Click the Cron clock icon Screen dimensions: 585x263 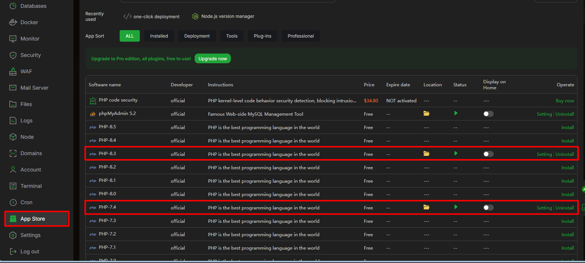coord(13,202)
